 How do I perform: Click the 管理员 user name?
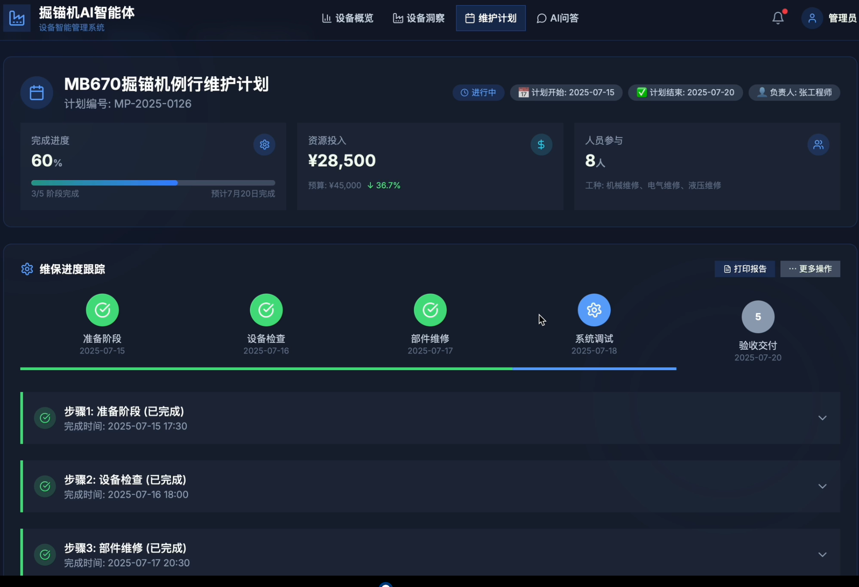843,18
